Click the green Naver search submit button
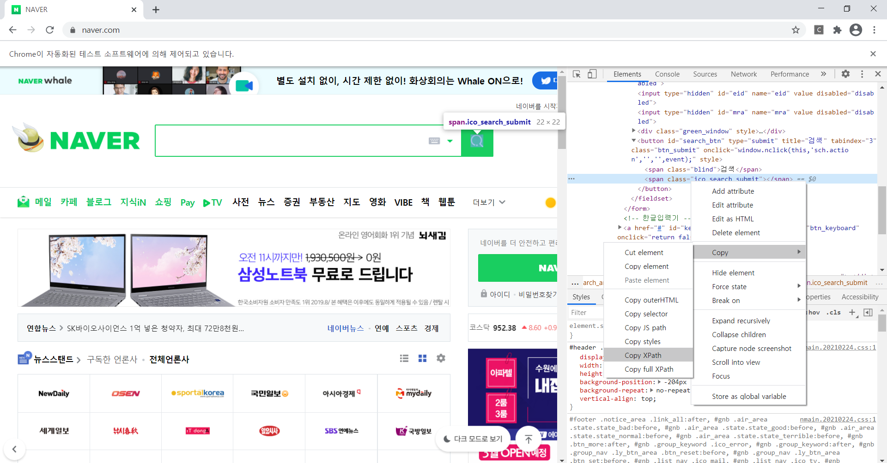This screenshot has height=463, width=887. pyautogui.click(x=477, y=141)
